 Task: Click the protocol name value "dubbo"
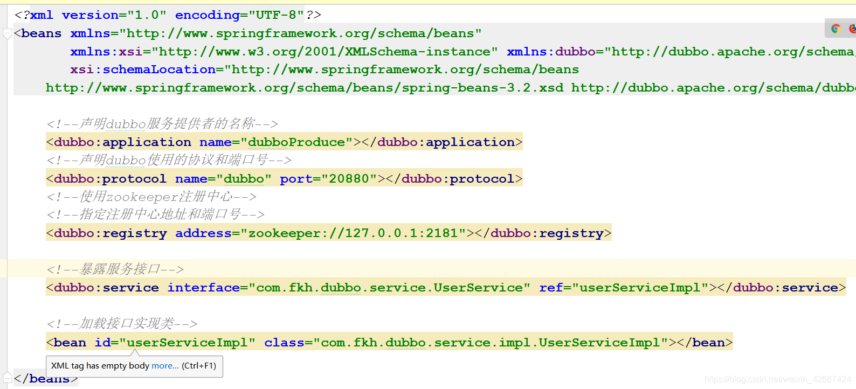[244, 179]
